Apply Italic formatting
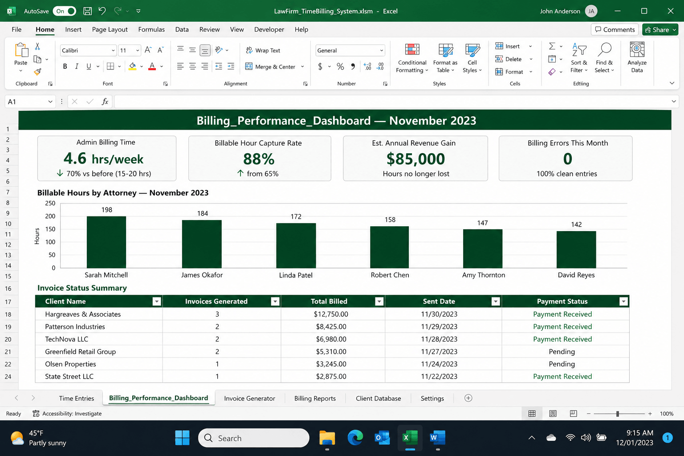The height and width of the screenshot is (456, 684). click(77, 66)
